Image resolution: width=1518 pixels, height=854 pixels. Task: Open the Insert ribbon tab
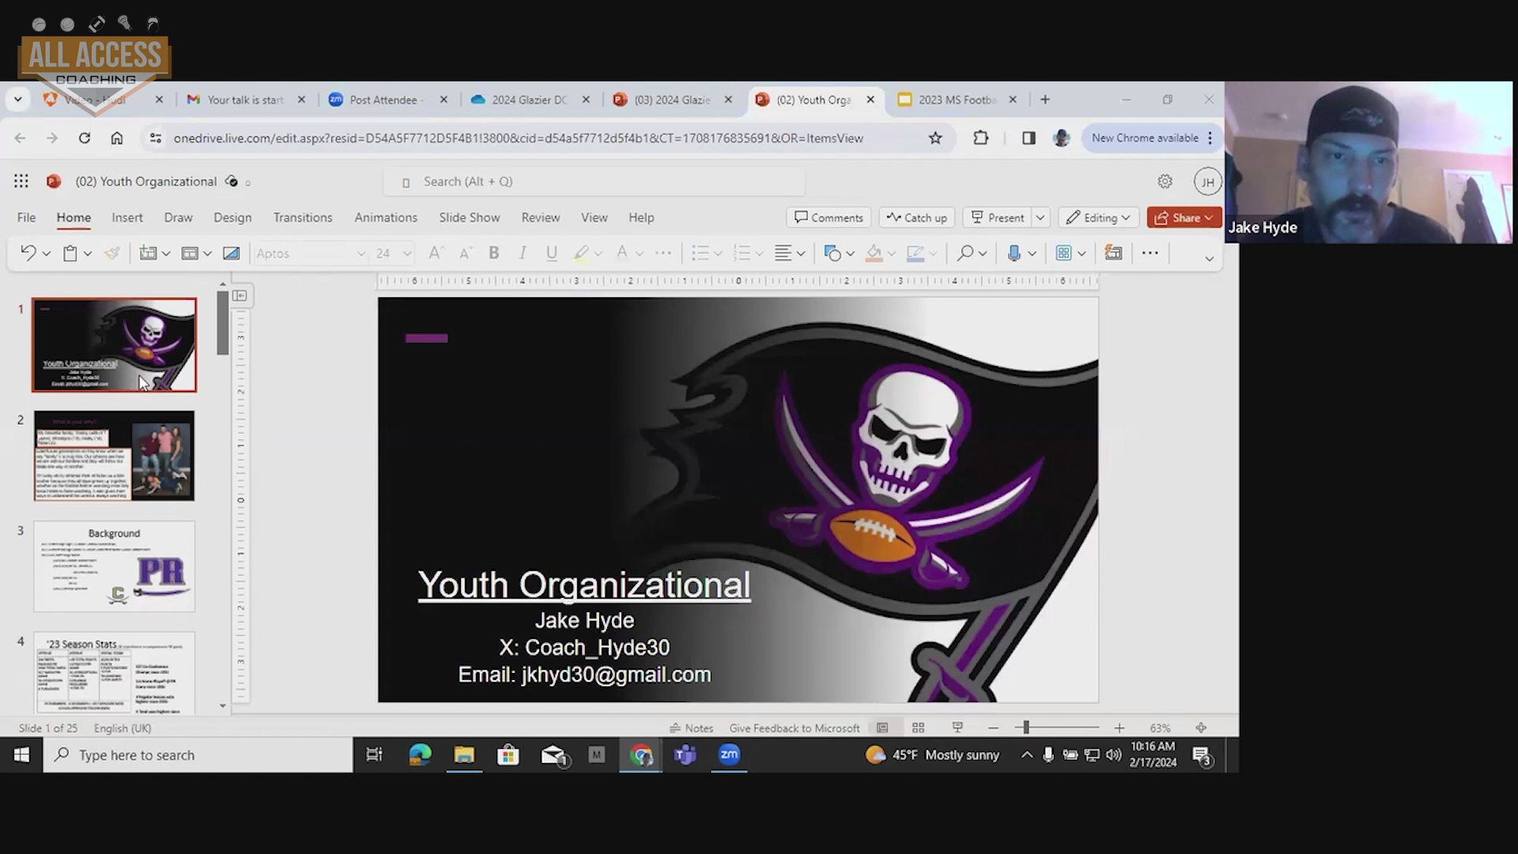click(127, 217)
